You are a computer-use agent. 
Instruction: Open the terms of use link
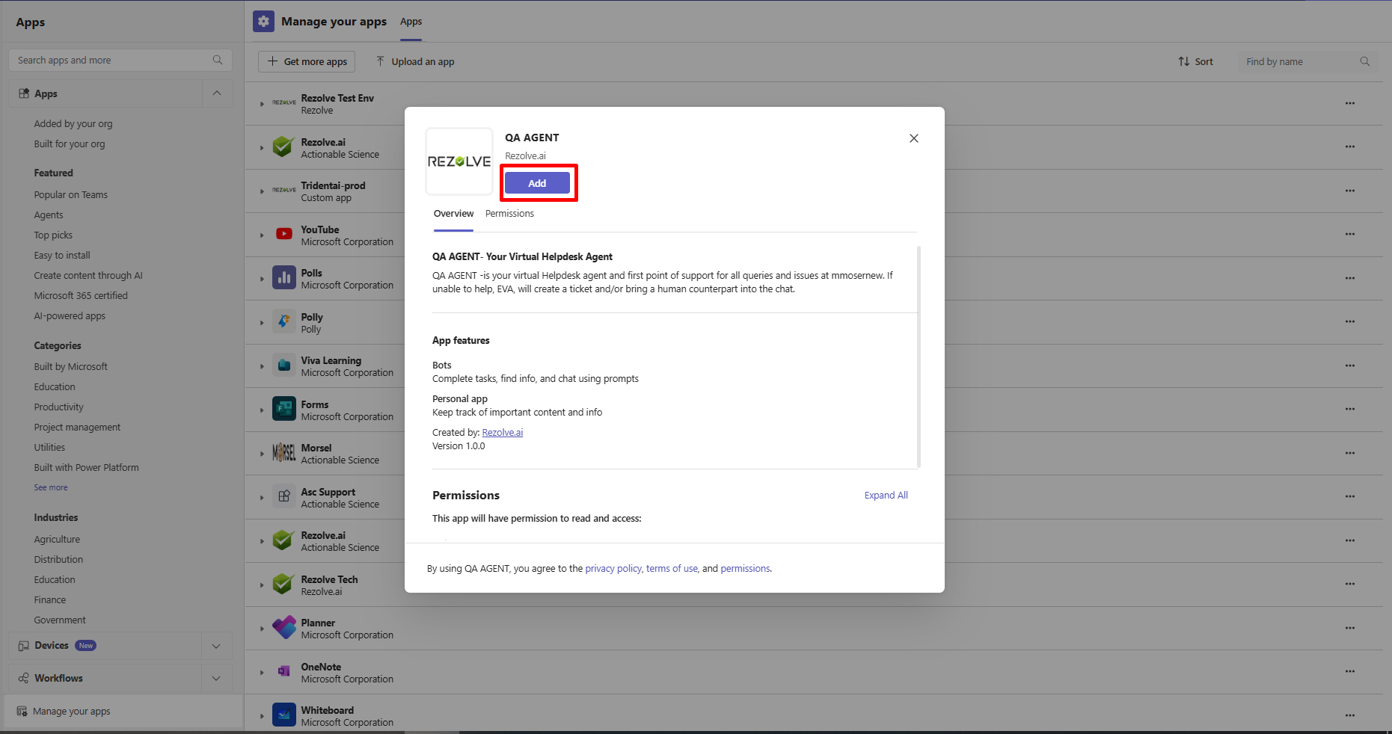click(x=672, y=569)
